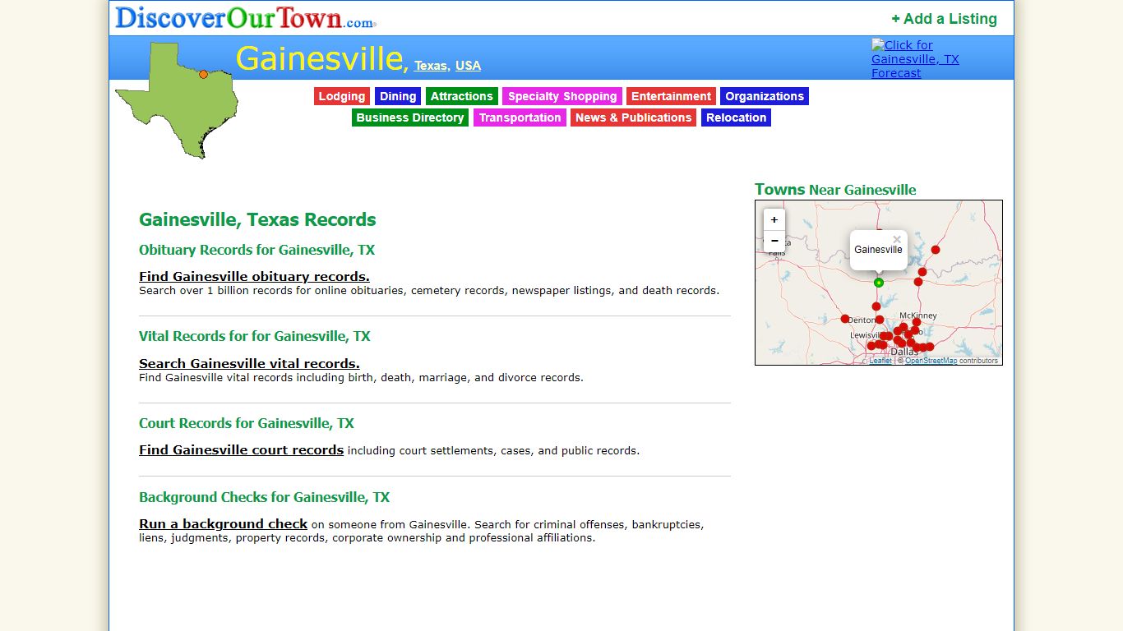Go to DiscoverOurTown.com home logo
This screenshot has width=1123, height=631.
point(246,18)
